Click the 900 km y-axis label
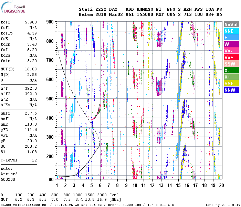The height and width of the screenshot is (207, 241). (50, 22)
